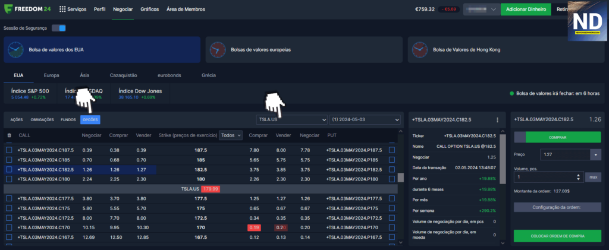Check the box for put P175
The image size is (609, 250).
[392, 208]
